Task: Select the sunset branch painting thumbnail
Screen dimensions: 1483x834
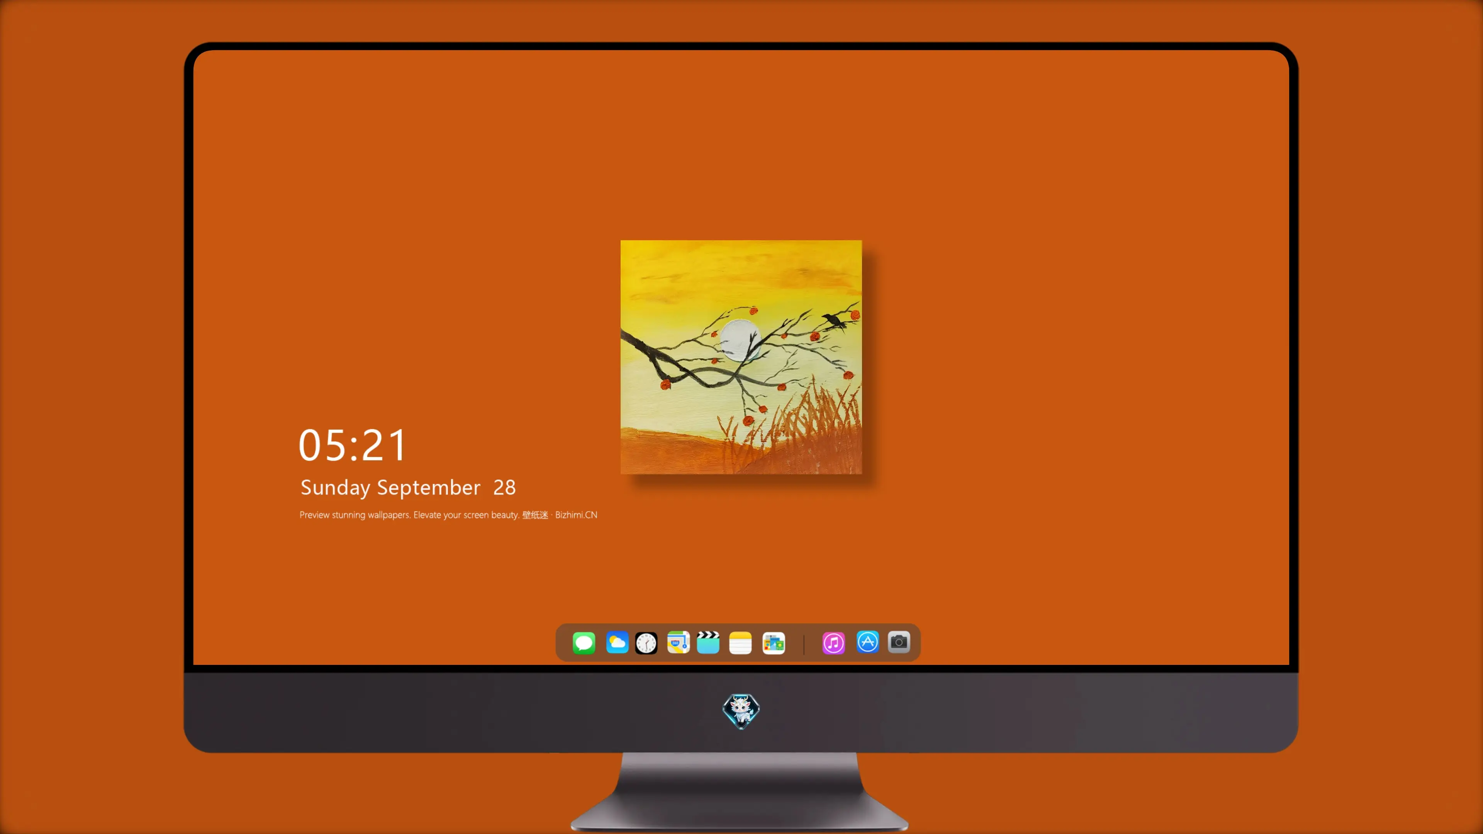Action: [x=741, y=357]
